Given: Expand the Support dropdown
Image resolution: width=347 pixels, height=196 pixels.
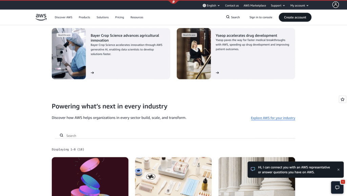Looking at the screenshot, I should pyautogui.click(x=278, y=5).
